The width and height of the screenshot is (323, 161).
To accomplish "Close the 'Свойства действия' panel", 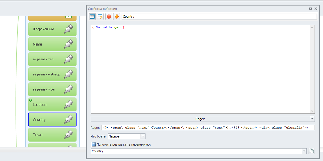I will 316,9.
